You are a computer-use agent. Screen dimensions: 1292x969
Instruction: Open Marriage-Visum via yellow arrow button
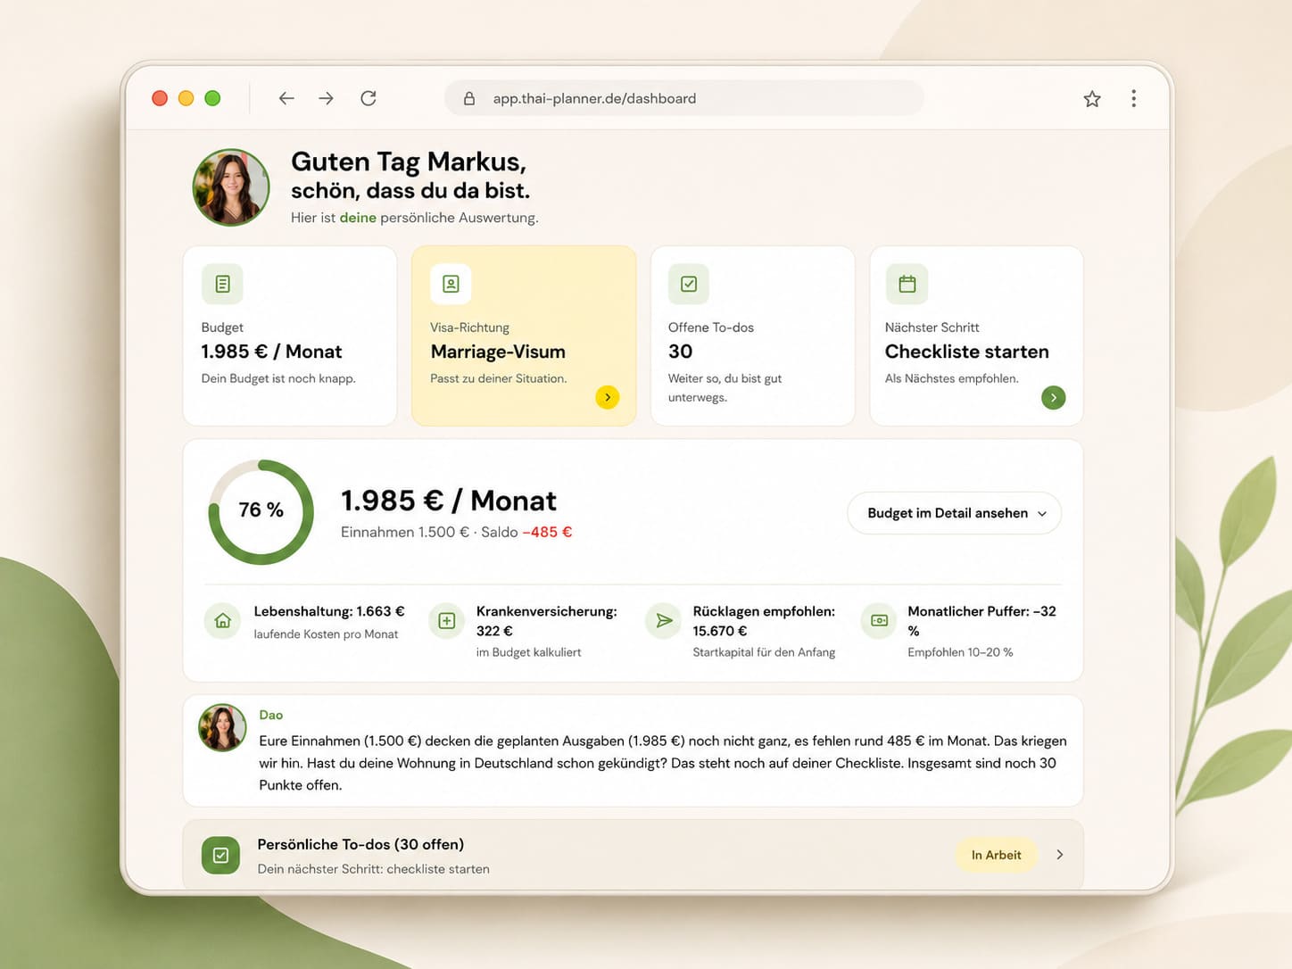[x=608, y=397]
